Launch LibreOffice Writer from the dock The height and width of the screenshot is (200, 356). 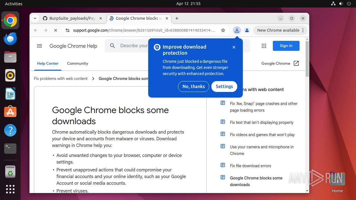coord(10,94)
